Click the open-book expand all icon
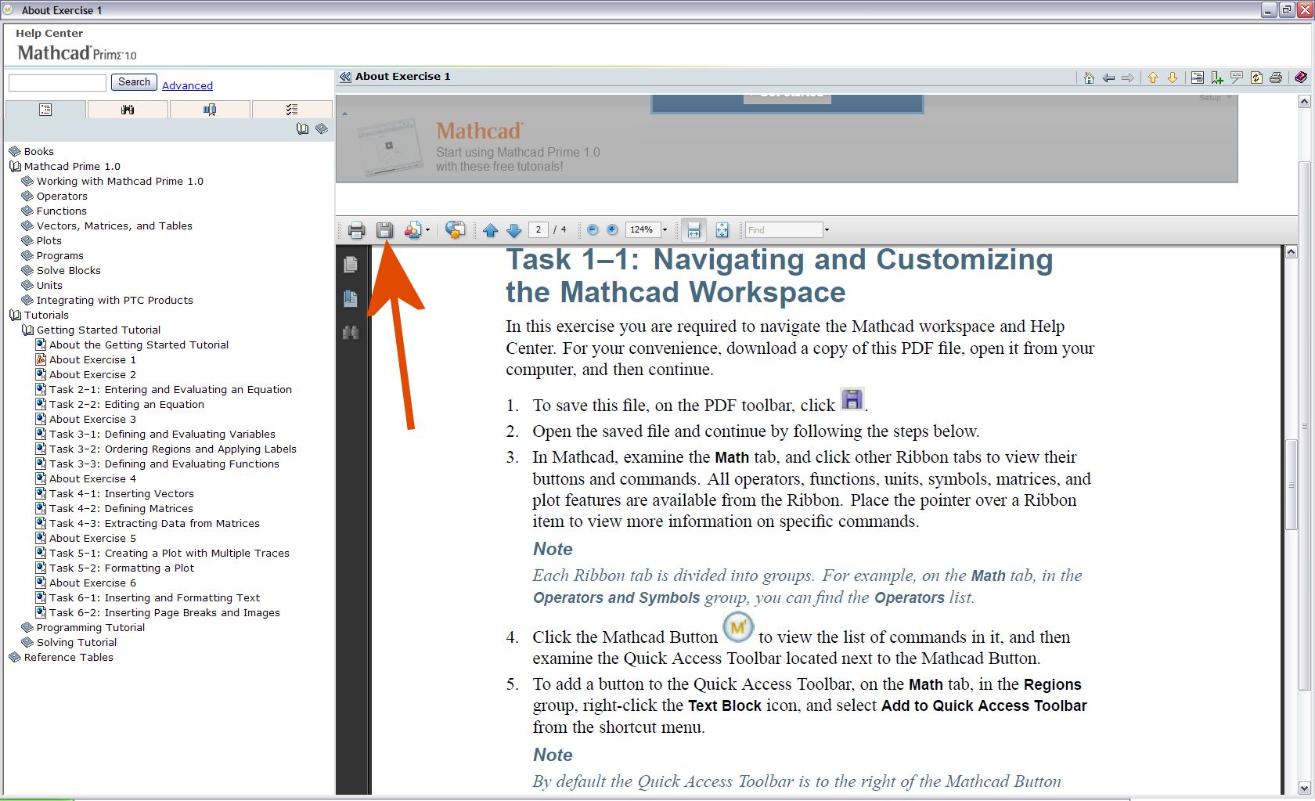The image size is (1315, 801). [x=303, y=129]
